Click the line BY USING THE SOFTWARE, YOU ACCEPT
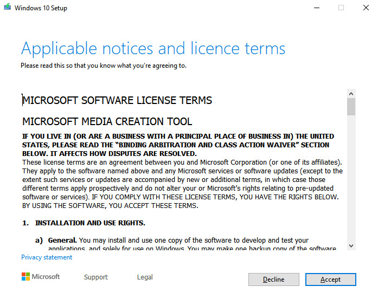This screenshot has height=299, width=378. (110, 206)
